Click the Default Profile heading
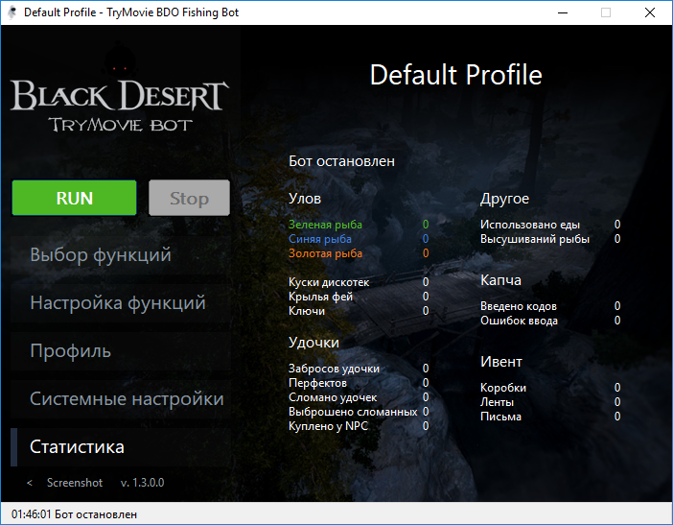This screenshot has height=525, width=673. [x=455, y=75]
